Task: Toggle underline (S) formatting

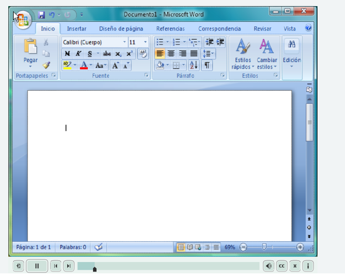Action: pyautogui.click(x=90, y=54)
